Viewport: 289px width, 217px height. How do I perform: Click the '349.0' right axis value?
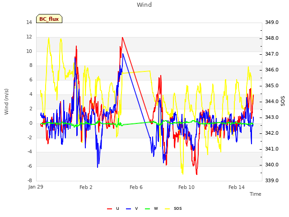pyautogui.click(x=272, y=22)
